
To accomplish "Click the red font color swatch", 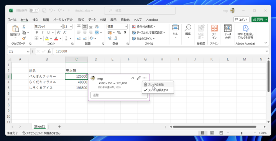I will click(56, 38).
